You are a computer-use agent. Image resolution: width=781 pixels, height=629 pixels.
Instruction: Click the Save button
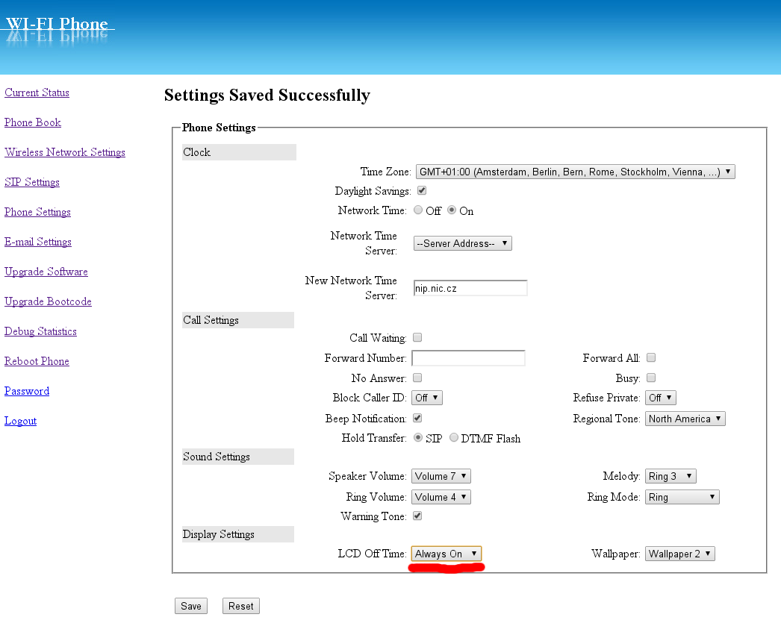tap(191, 606)
